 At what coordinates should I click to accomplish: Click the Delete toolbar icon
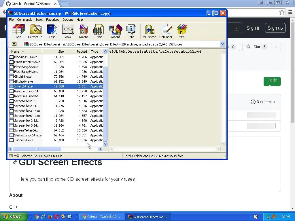pos(84,31)
